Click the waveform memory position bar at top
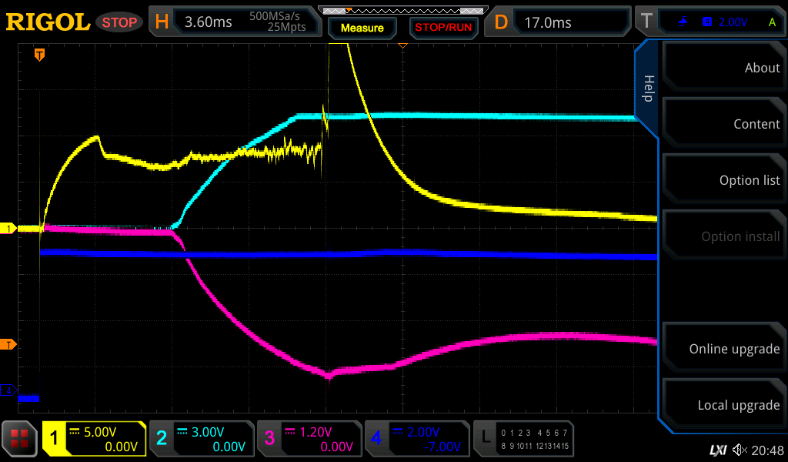Screen dimensions: 788x462 point(402,10)
